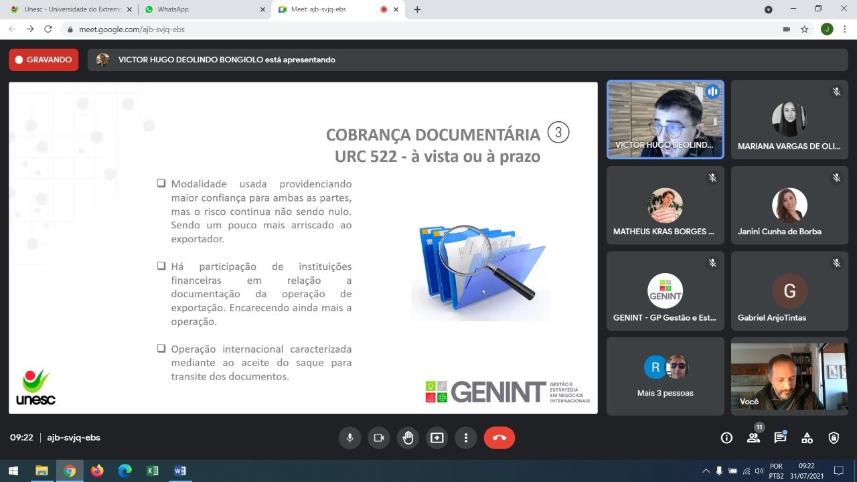Viewport: 857px width, 482px height.
Task: Switch to the WhatsApp browser tab
Action: coord(201,9)
